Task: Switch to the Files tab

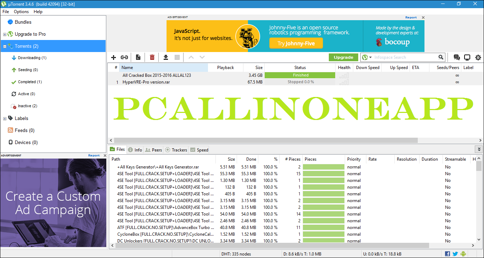Action: 117,149
